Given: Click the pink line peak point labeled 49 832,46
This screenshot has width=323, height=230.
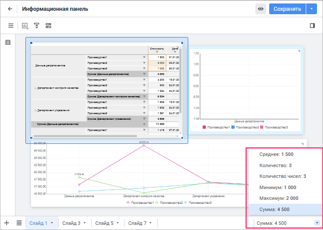Looking at the screenshot, I should 144,146.
